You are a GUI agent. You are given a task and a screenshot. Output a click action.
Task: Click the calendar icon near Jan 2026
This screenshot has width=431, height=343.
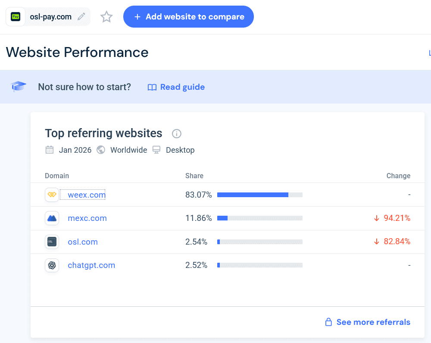point(50,150)
